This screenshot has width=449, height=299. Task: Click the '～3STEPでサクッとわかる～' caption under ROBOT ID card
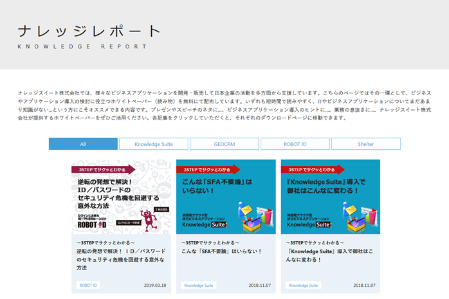click(105, 242)
